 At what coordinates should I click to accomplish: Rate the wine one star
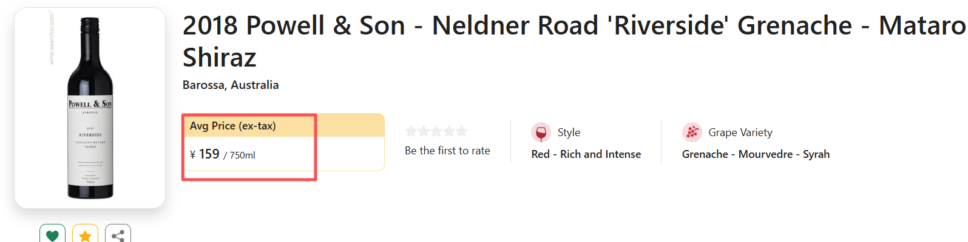[411, 131]
